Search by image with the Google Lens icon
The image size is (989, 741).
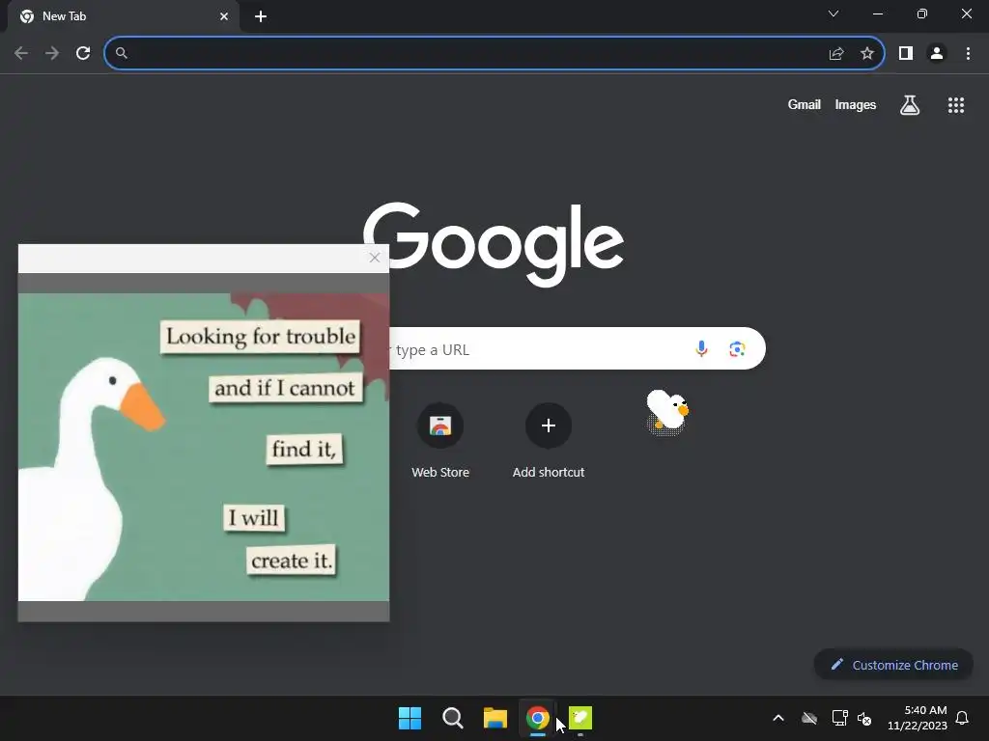click(x=737, y=348)
